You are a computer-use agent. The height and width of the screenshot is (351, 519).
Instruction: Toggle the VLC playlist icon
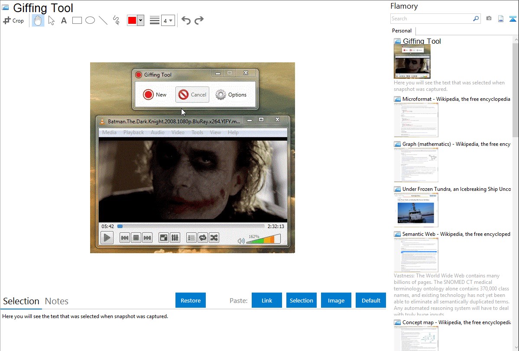pos(191,238)
